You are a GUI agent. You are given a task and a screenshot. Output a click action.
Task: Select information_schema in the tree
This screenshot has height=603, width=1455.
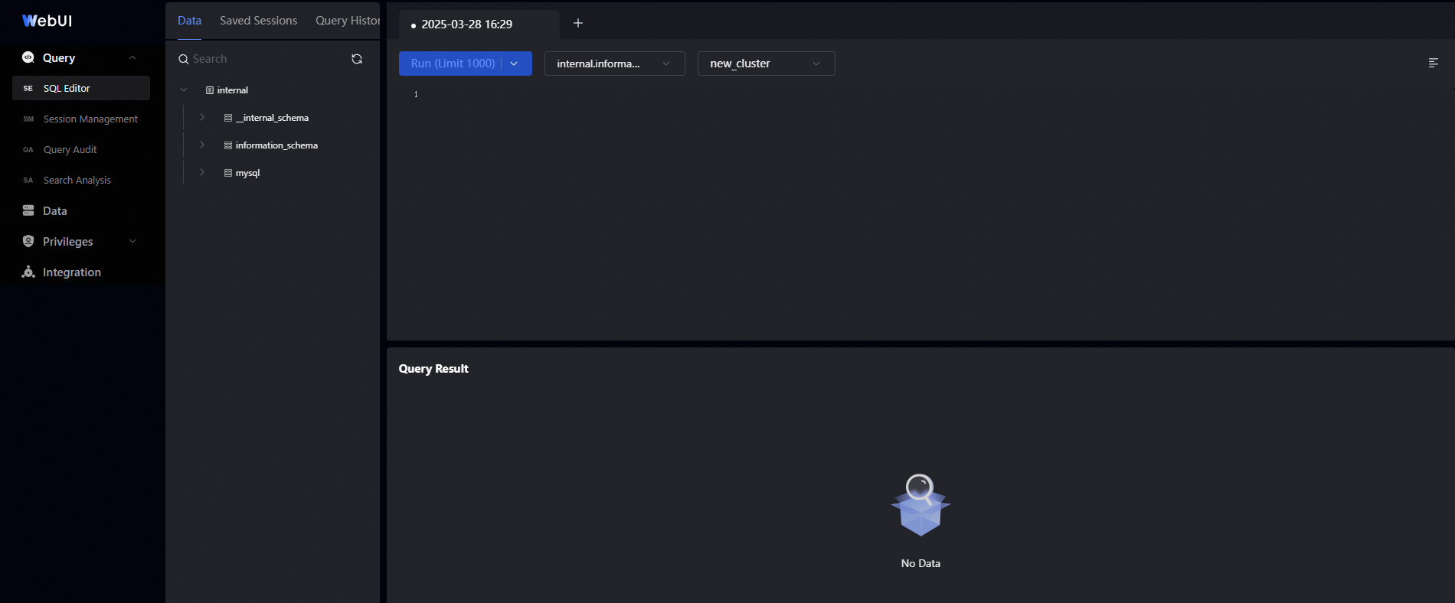click(276, 145)
